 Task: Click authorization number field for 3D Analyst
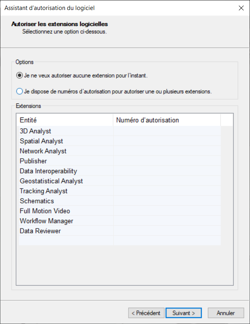(x=167, y=131)
